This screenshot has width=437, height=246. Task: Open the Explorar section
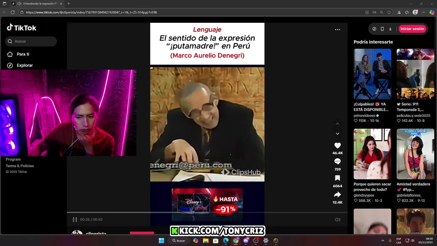(25, 65)
